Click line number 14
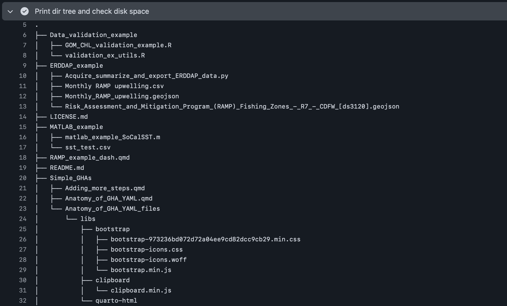507x306 pixels. point(23,117)
